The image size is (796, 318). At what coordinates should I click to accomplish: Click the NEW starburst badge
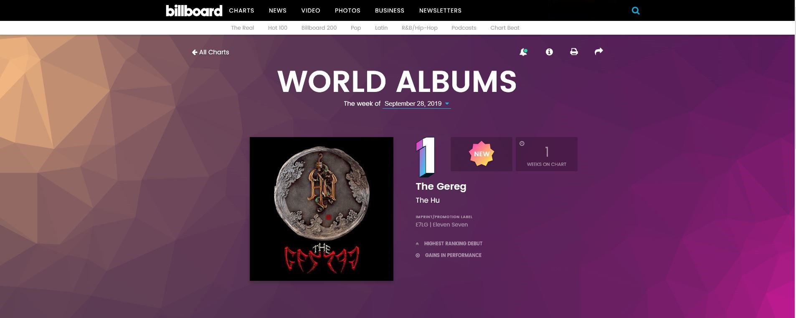tap(482, 154)
